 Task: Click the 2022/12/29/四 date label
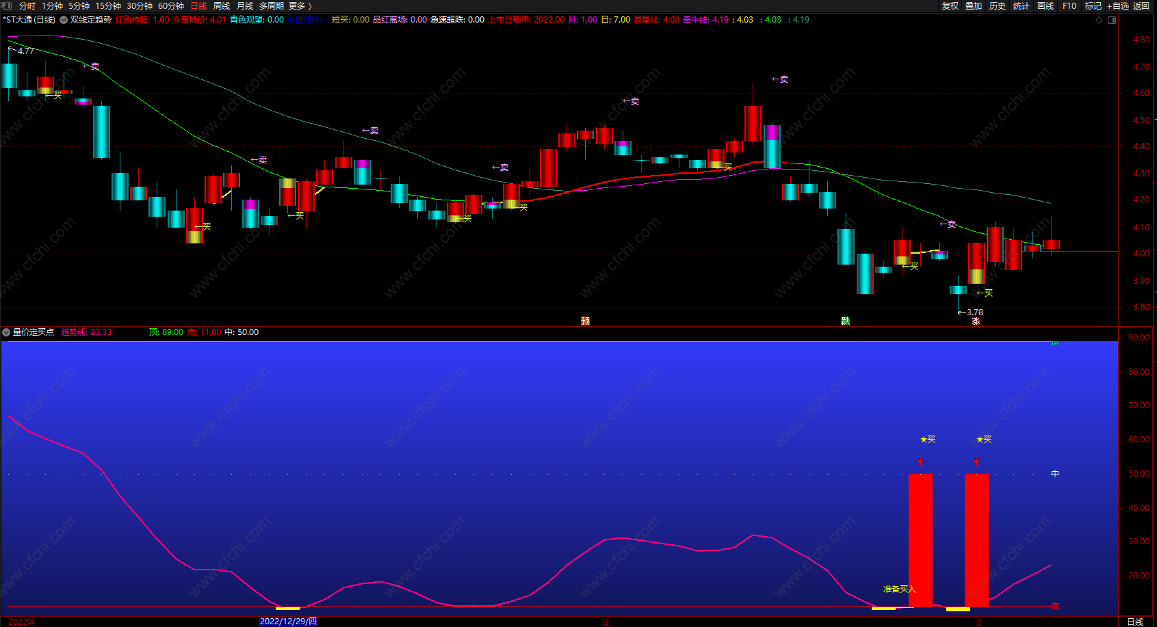288,622
